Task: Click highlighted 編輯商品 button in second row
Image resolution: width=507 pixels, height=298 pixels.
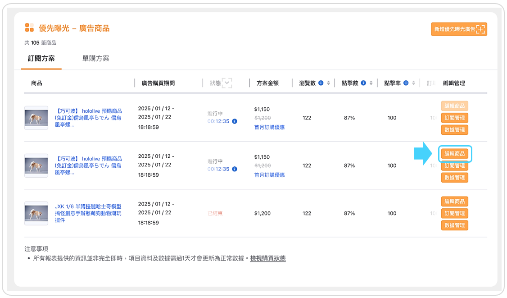Action: [x=454, y=154]
